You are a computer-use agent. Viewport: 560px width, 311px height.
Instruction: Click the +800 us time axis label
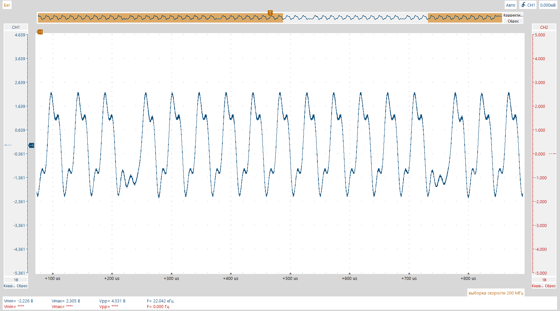(468, 278)
